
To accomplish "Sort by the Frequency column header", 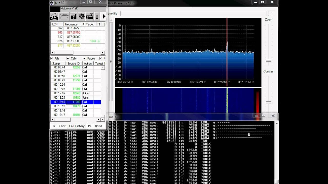I will point(73,24).
